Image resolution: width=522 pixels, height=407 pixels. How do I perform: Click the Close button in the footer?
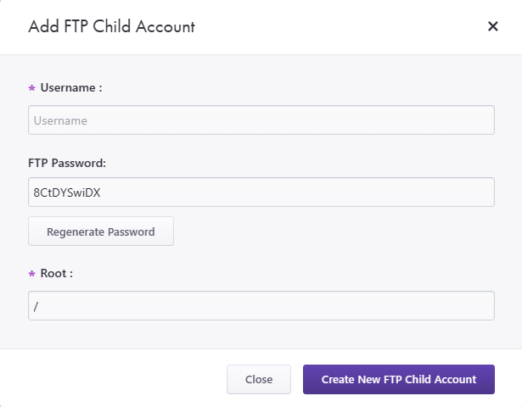coord(259,380)
